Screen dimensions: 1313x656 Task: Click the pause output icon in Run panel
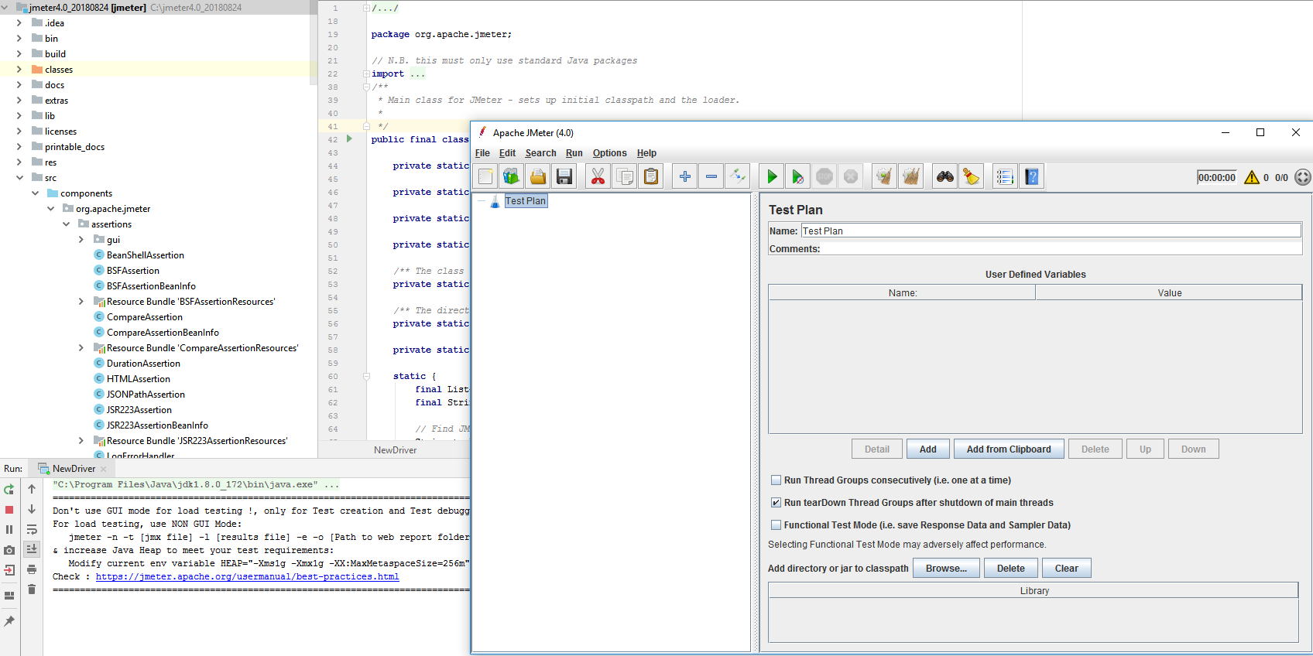click(9, 530)
